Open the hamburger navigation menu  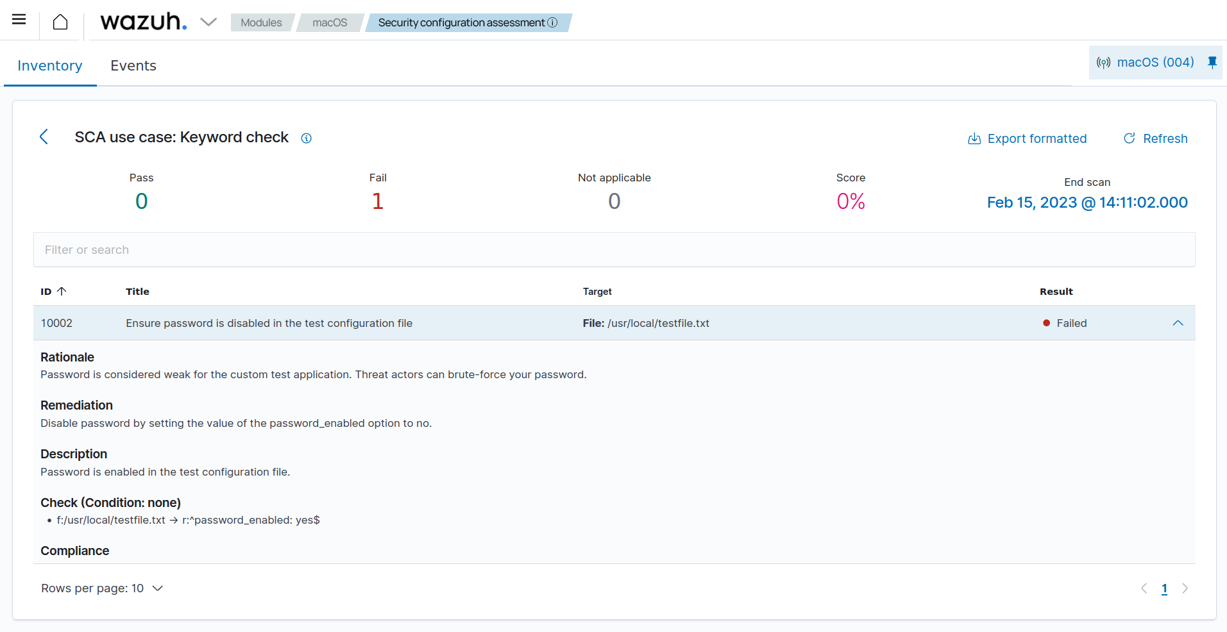tap(19, 20)
